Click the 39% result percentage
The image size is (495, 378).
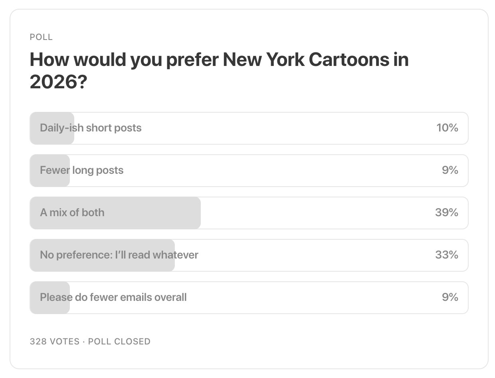[447, 213]
